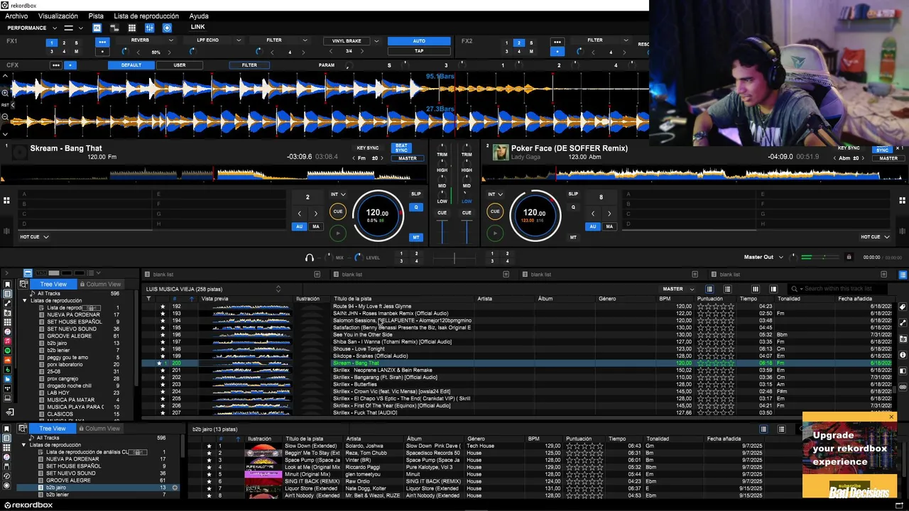Open the Lista de reproducción menu
Screen dimensions: 909x511
tap(146, 16)
